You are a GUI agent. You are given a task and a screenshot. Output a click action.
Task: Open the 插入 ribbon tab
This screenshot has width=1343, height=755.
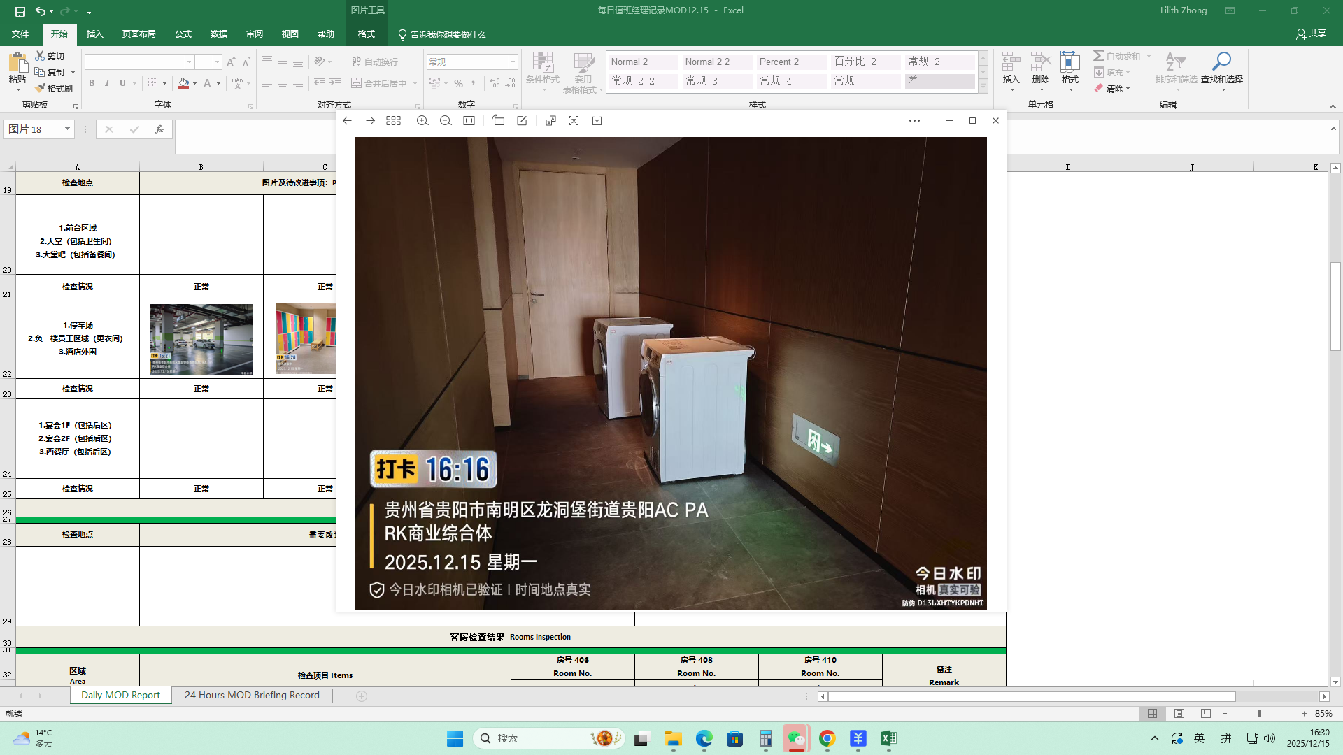point(94,34)
